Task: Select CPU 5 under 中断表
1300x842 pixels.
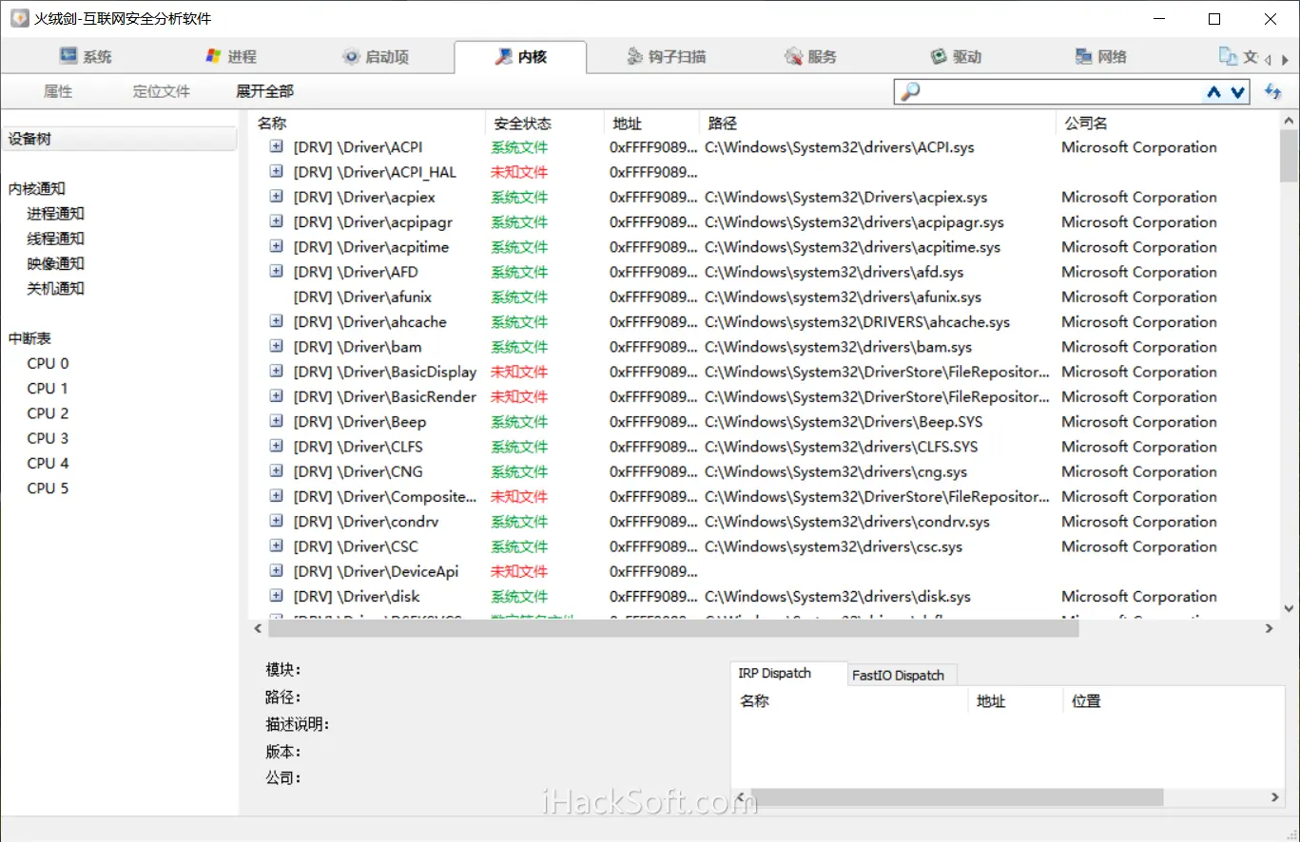Action: point(48,488)
